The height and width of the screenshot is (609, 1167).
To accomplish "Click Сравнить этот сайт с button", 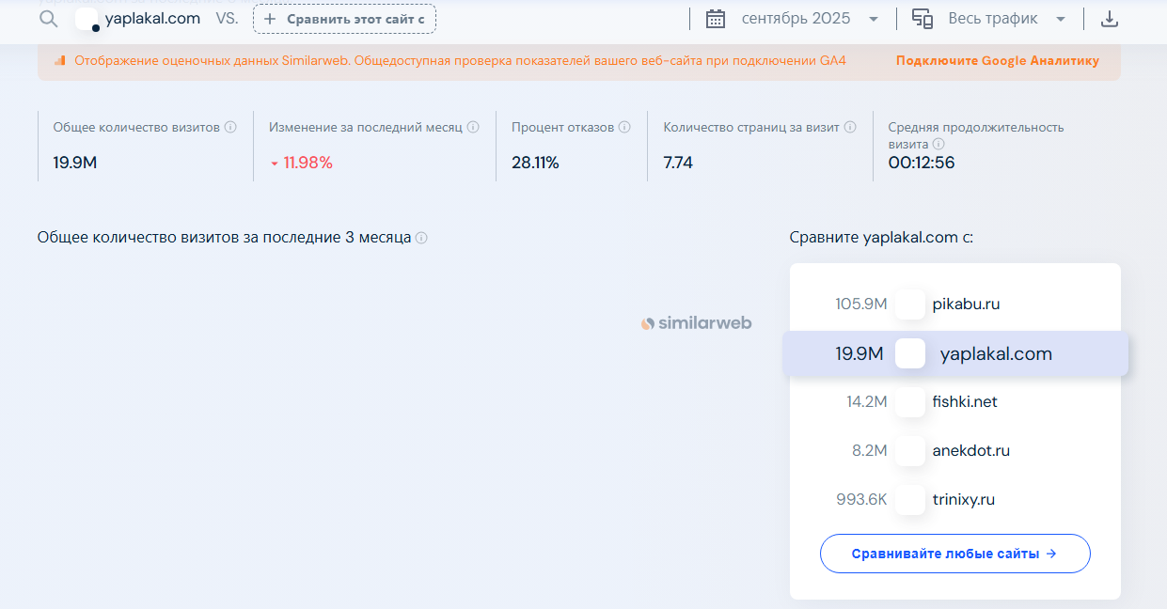I will coord(344,19).
